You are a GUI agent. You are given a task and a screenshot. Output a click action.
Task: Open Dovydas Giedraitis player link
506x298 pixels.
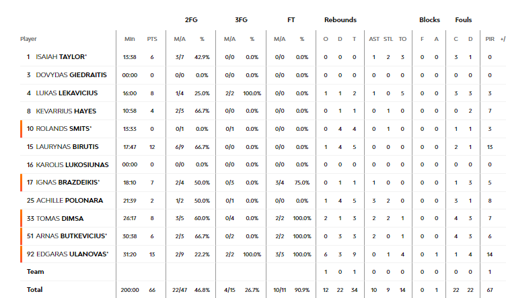click(x=71, y=75)
